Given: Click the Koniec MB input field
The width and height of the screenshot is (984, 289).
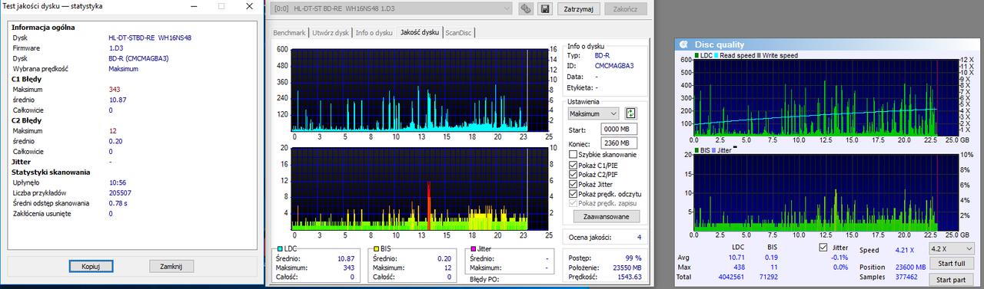Looking at the screenshot, I should click(619, 143).
